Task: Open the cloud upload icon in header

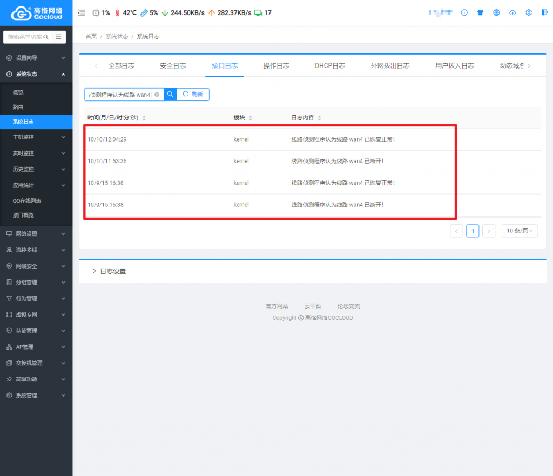Action: pos(512,13)
